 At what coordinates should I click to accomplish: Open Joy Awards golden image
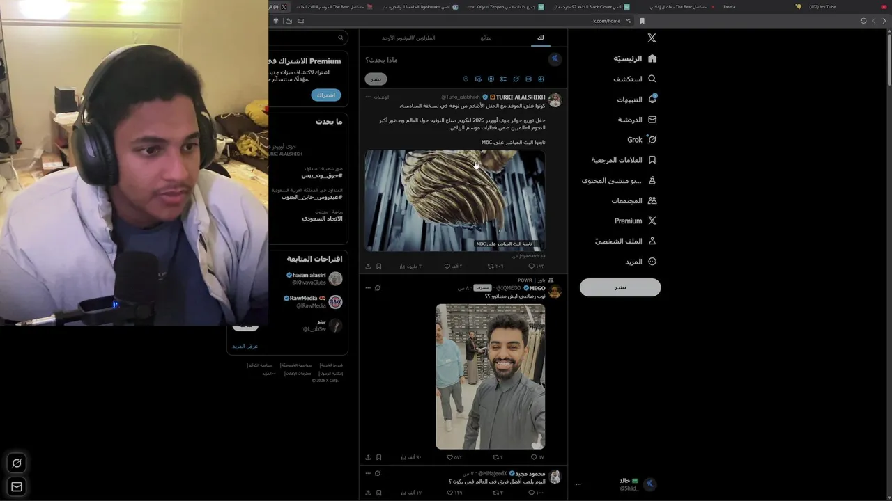455,200
